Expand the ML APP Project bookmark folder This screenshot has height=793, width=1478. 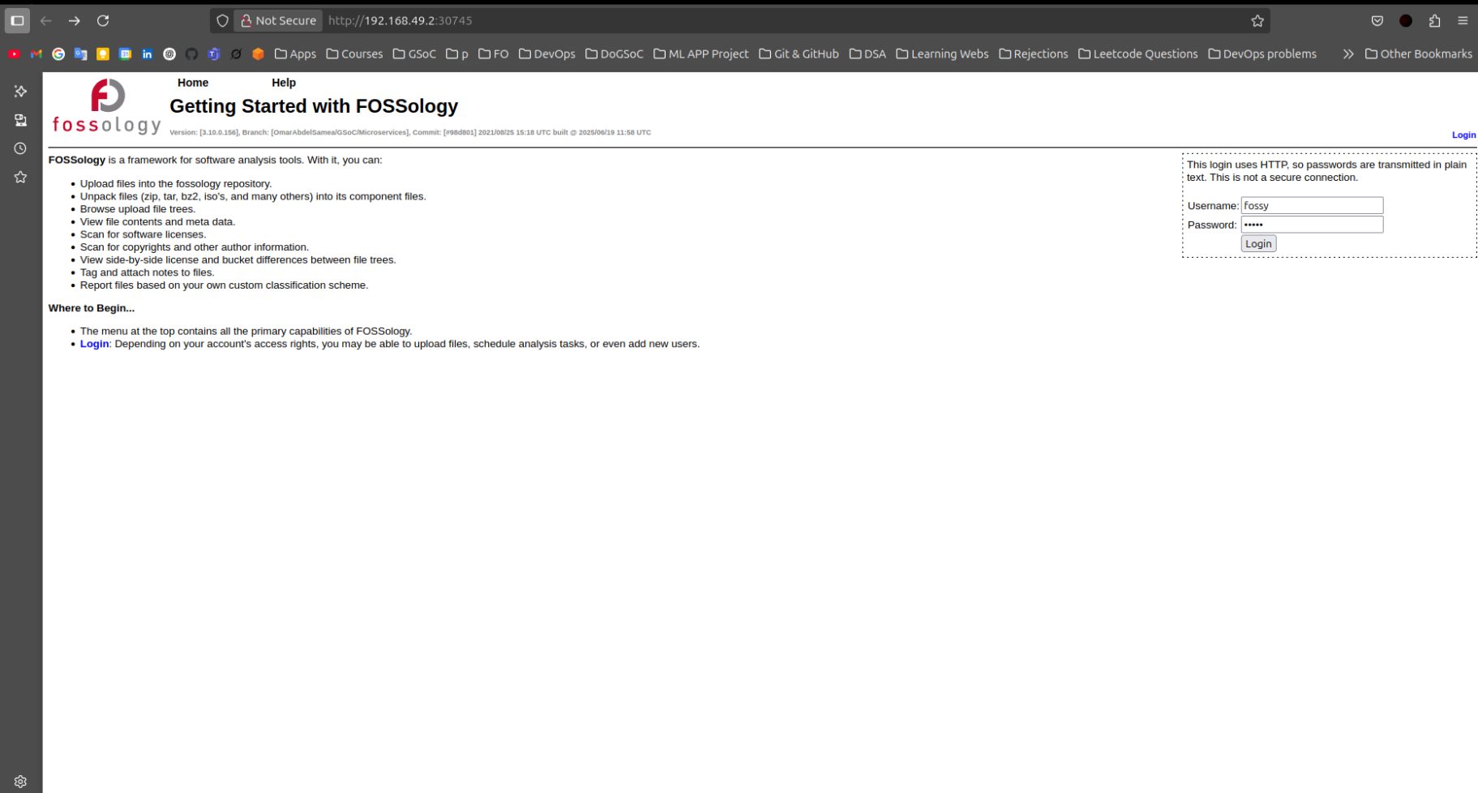click(701, 54)
